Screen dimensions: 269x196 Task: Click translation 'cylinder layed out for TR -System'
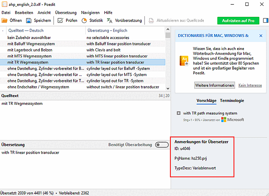(x=115, y=81)
